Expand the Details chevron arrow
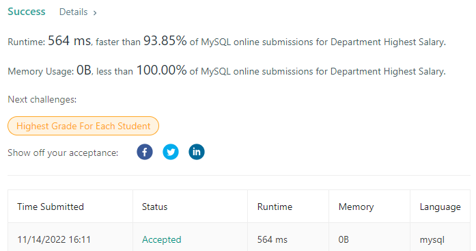This screenshot has width=476, height=251. click(x=95, y=13)
